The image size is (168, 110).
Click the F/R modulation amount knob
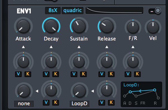coord(133,62)
